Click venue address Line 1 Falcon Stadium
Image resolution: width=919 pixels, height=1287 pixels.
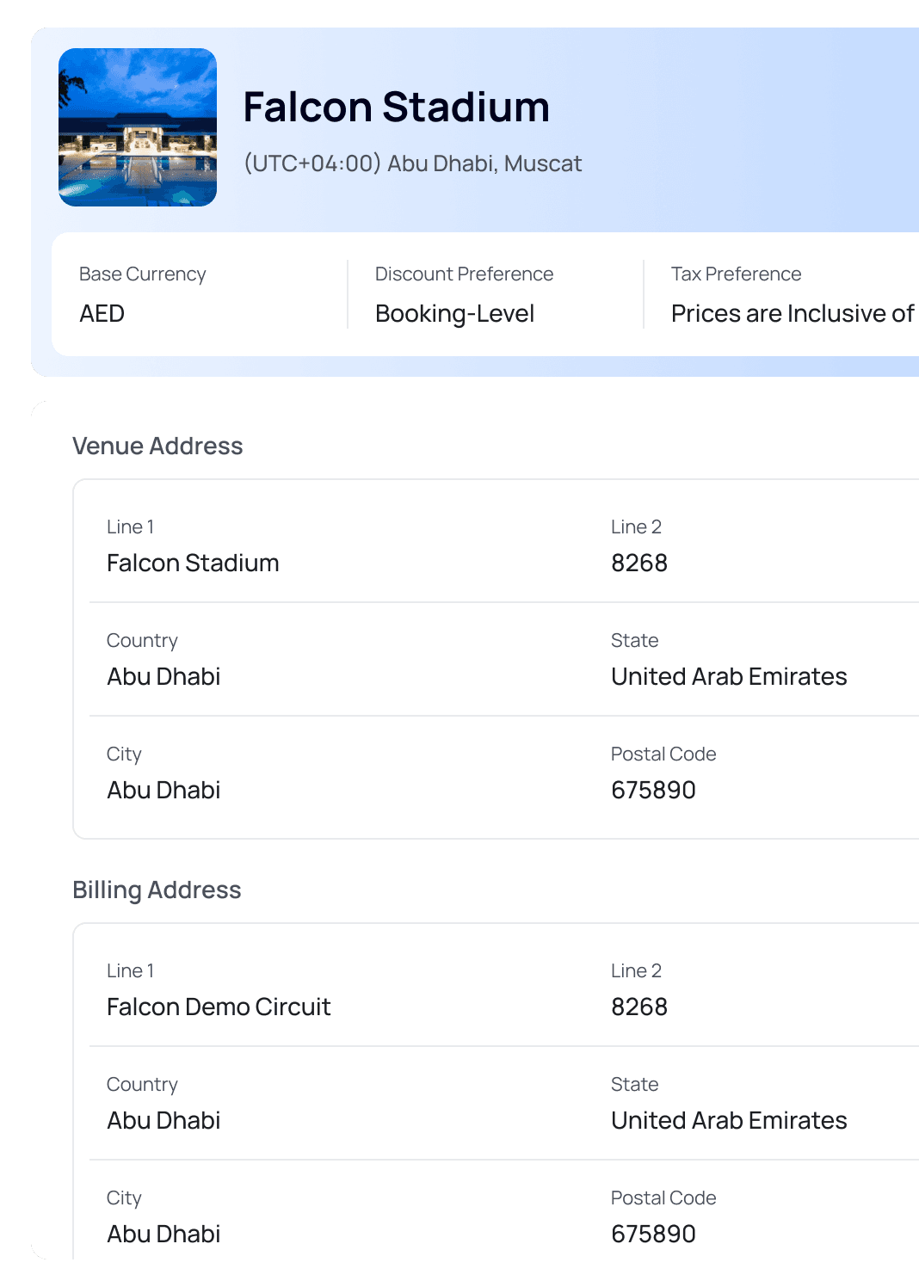(193, 563)
